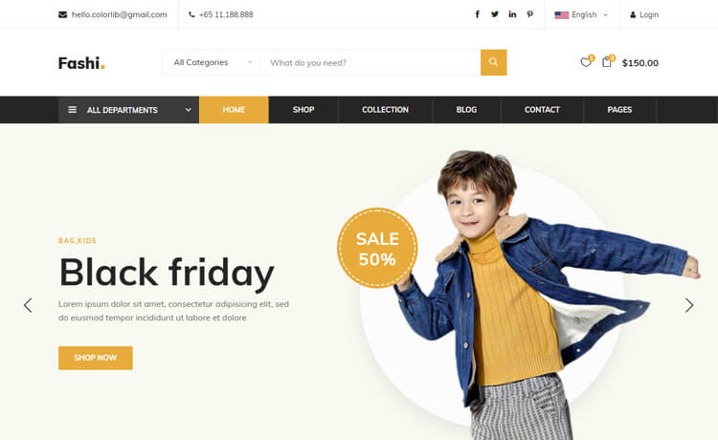Show the next slide with right arrow

[689, 305]
